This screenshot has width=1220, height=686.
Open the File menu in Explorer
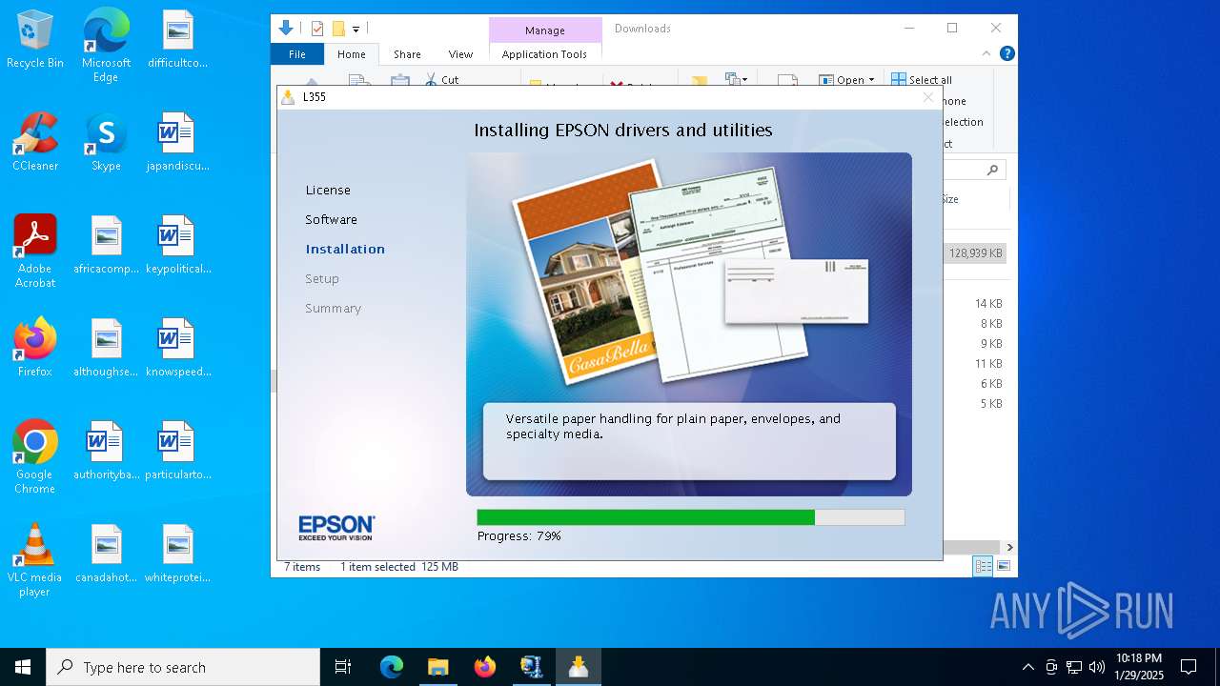(x=297, y=54)
